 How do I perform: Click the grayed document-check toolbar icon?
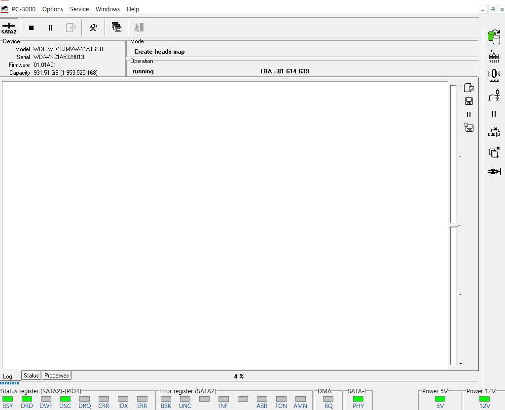71,28
